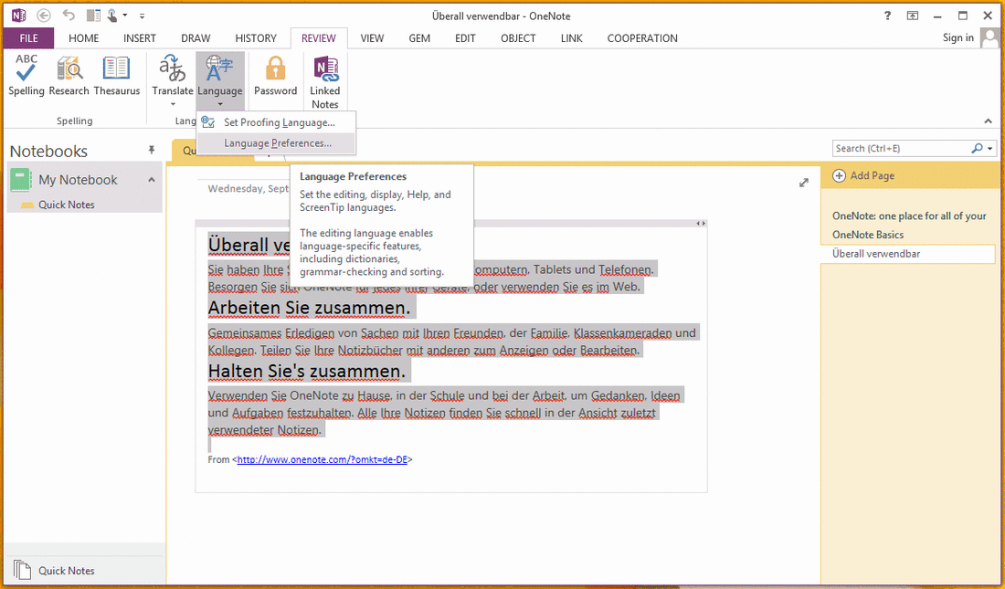Viewport: 1005px width, 589px height.
Task: Collapse the ribbon with the chevron
Action: 989,121
